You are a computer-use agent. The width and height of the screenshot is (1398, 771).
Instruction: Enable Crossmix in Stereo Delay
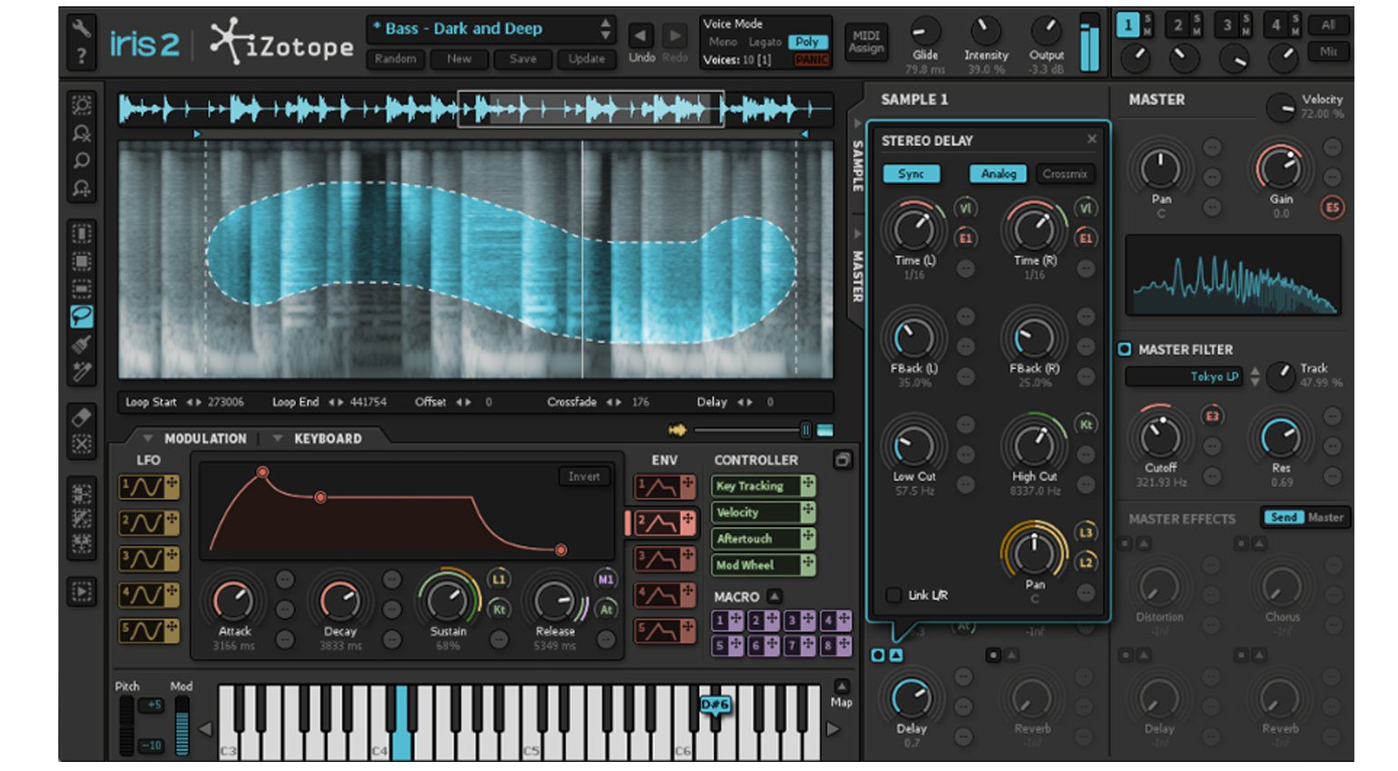1064,174
